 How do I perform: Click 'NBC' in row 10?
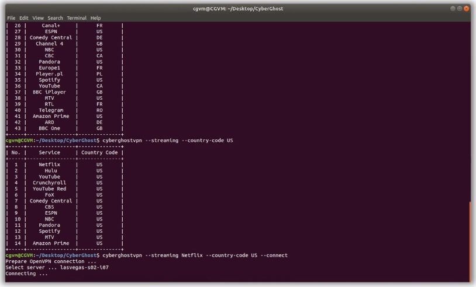pyautogui.click(x=49, y=219)
